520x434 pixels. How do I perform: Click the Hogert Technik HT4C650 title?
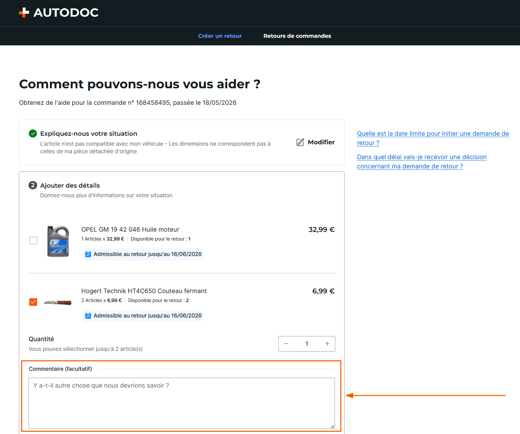pyautogui.click(x=144, y=291)
